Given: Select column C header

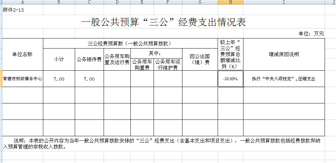Looking at the screenshot, I should coord(89,3).
